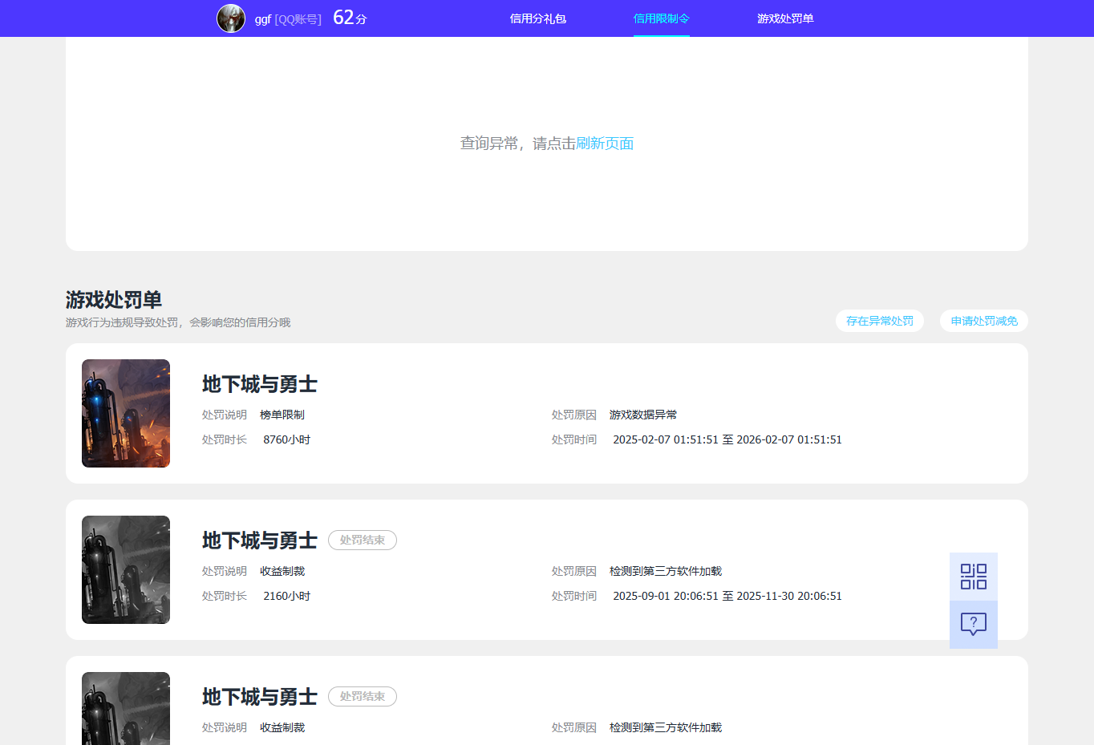
Task: Click the ggf username in header
Action: (263, 19)
